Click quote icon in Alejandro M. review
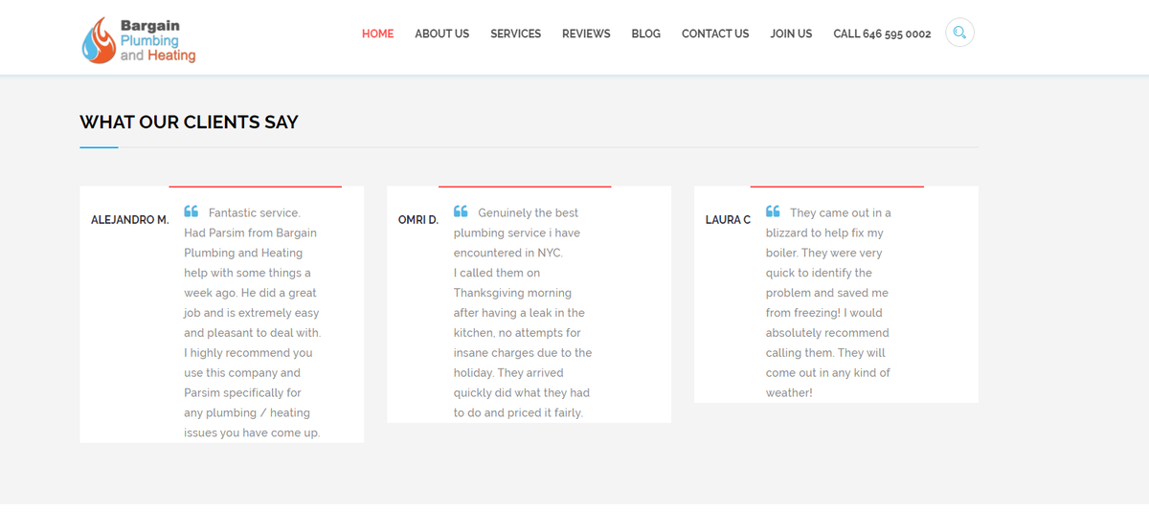The image size is (1149, 532). click(191, 211)
